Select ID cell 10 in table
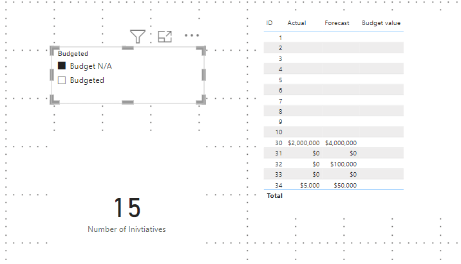Screen dimensions: 461x264 279,132
